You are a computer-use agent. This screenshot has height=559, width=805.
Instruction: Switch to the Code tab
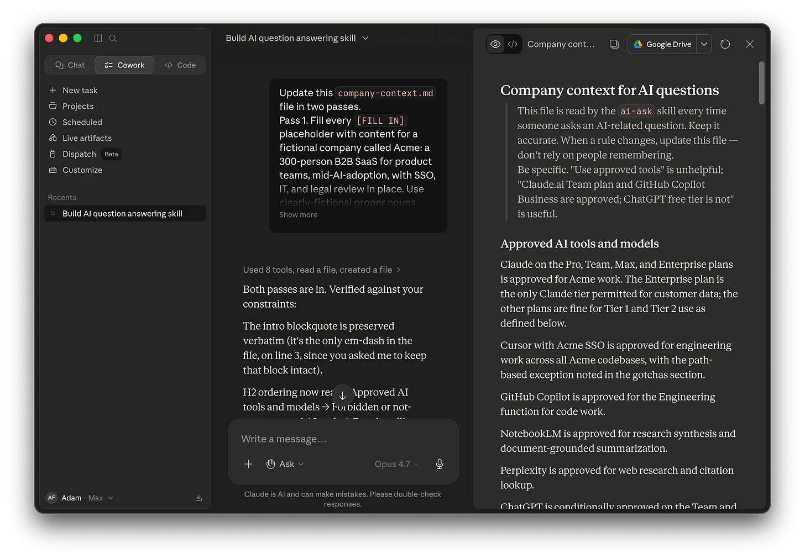pos(180,65)
